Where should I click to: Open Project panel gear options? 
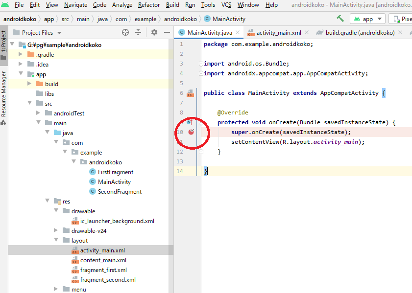154,32
